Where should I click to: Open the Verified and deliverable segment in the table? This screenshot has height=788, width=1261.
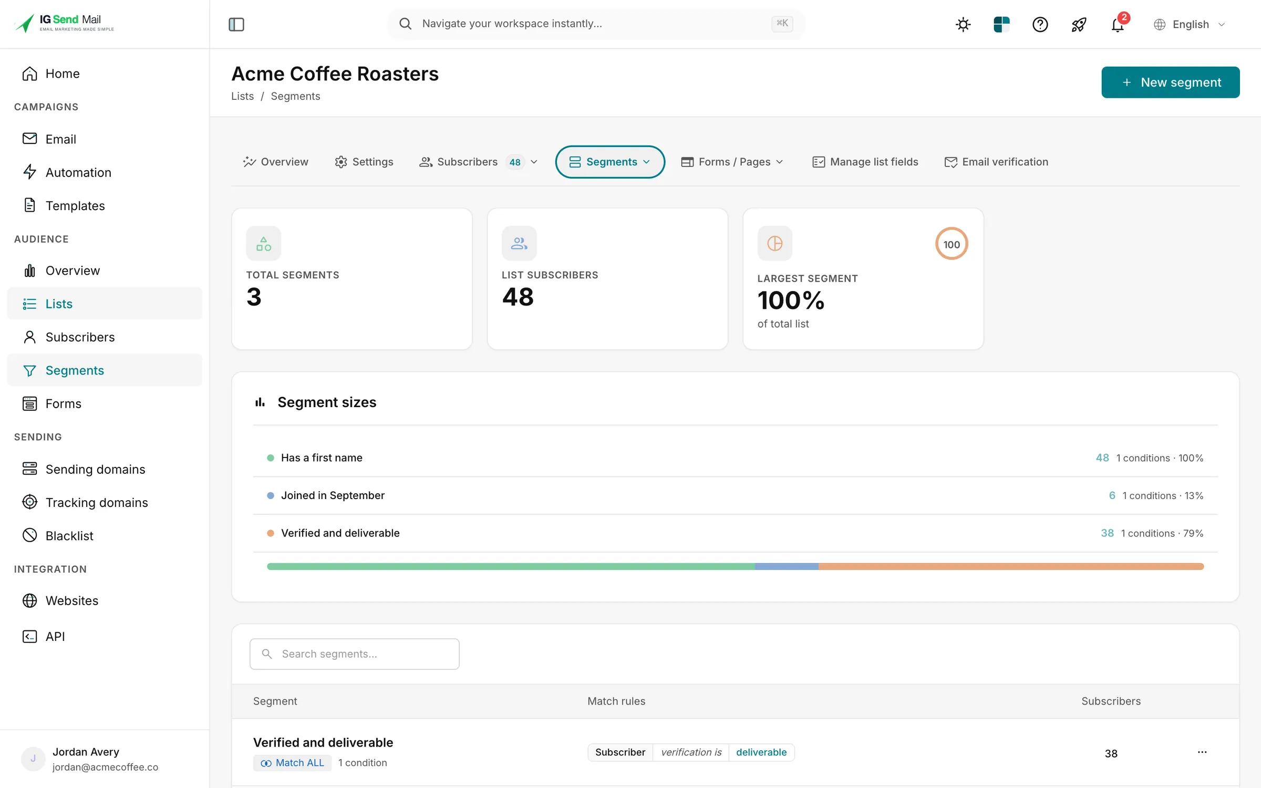[323, 742]
